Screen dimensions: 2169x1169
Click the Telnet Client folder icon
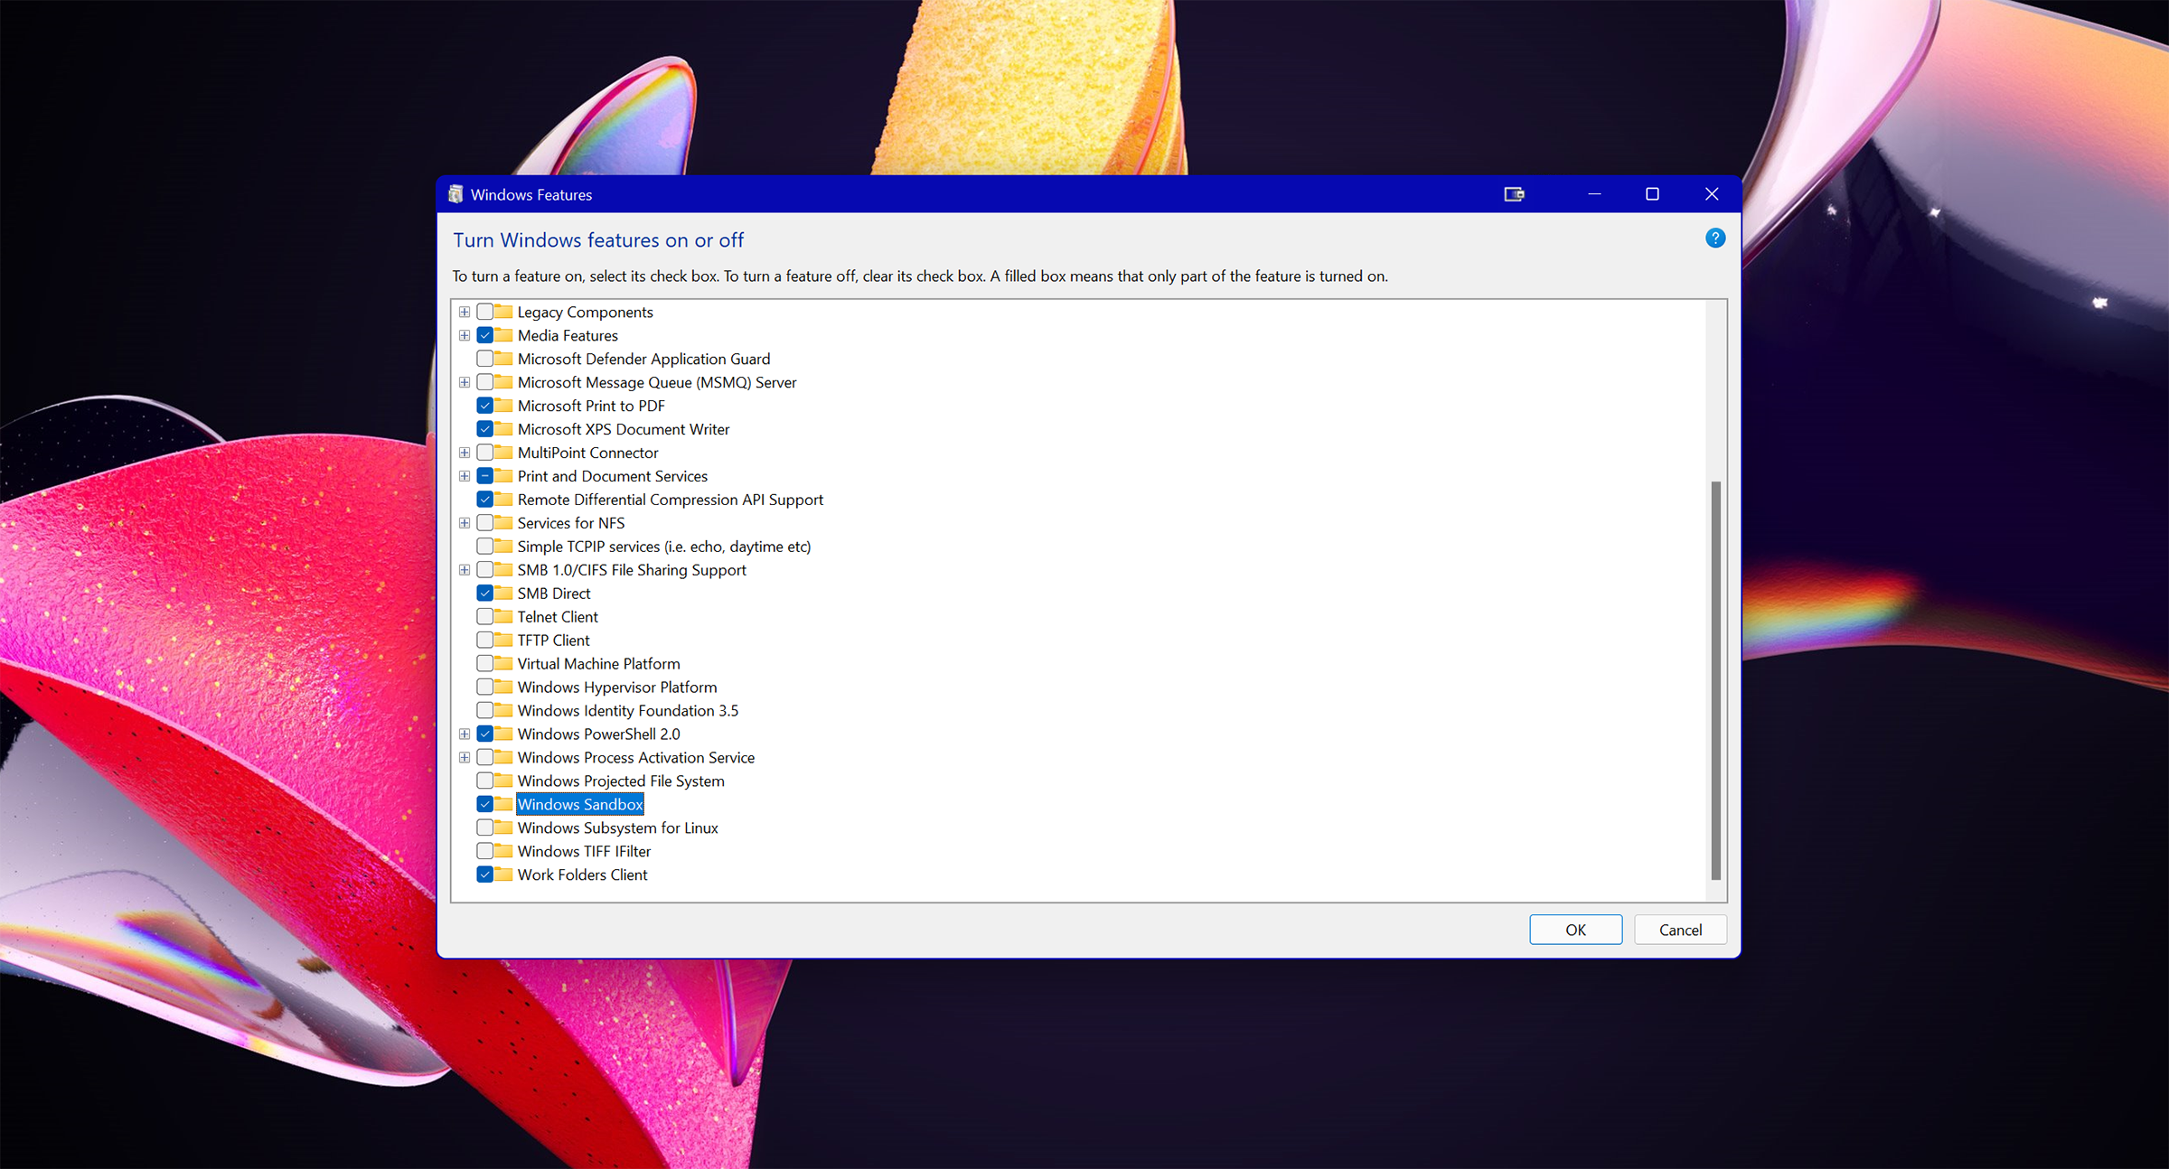click(504, 616)
